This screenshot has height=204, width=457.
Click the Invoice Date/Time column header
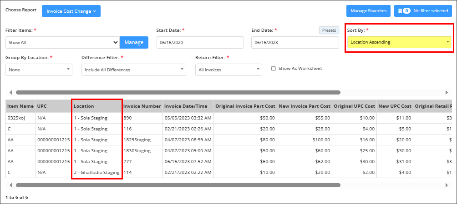pyautogui.click(x=188, y=106)
